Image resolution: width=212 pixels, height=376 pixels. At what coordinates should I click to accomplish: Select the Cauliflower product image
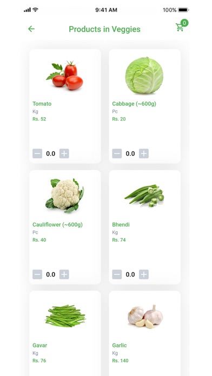coord(65,196)
